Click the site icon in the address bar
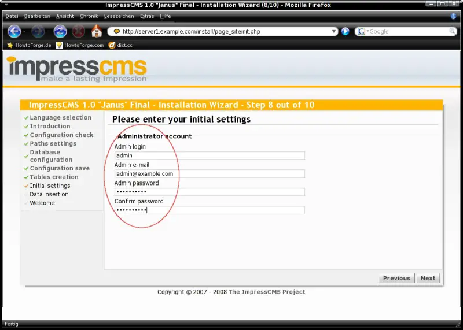 (x=117, y=31)
